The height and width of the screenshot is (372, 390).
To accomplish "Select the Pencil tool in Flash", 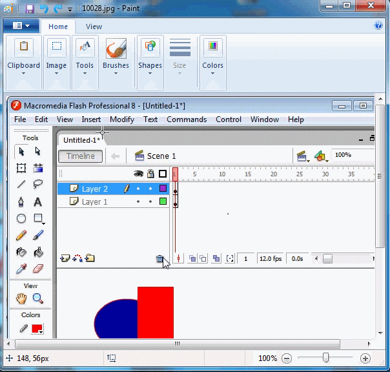I will tap(21, 236).
